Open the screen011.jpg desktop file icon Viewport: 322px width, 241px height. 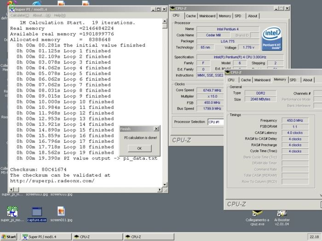(x=61, y=212)
